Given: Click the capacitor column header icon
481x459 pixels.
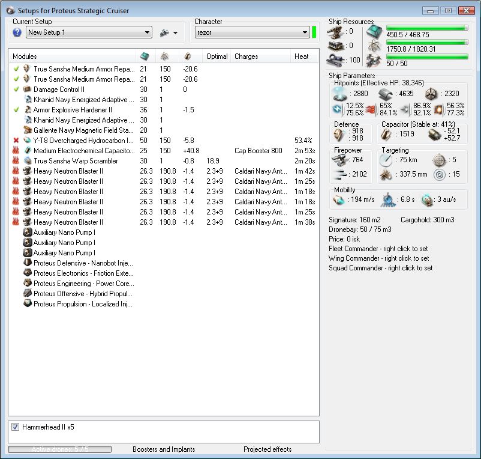Looking at the screenshot, I should [x=188, y=56].
